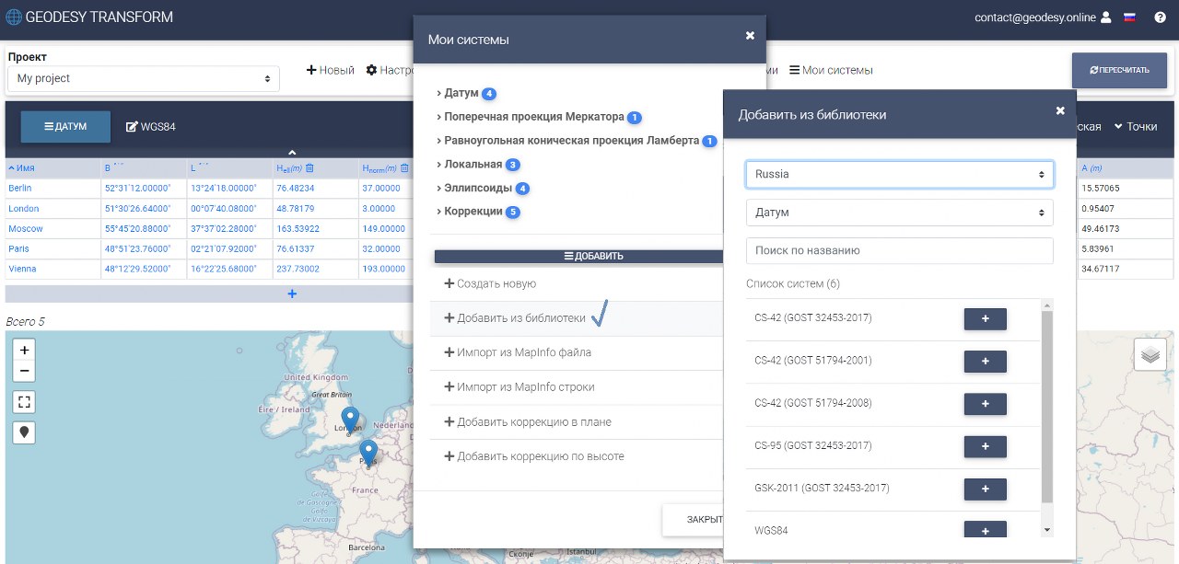Toggle fullscreen map view
Image resolution: width=1179 pixels, height=564 pixels.
24,401
